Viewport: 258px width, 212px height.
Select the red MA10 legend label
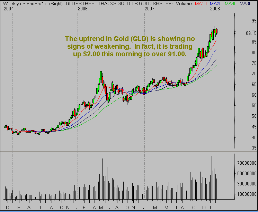coord(201,3)
